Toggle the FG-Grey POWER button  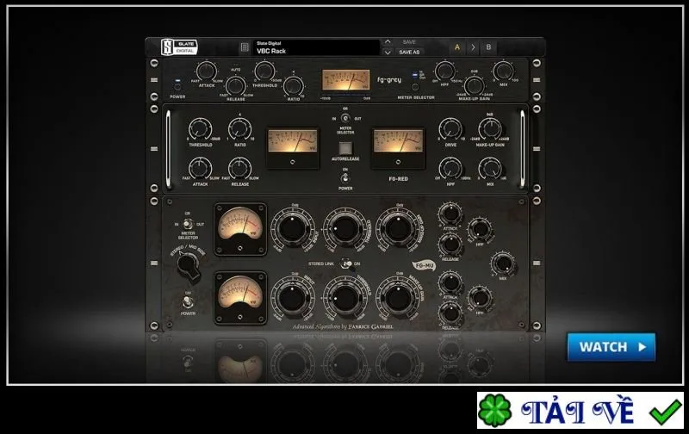click(177, 86)
